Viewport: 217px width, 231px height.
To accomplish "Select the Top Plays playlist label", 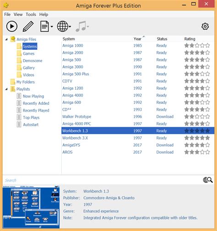I will [x=31, y=118].
